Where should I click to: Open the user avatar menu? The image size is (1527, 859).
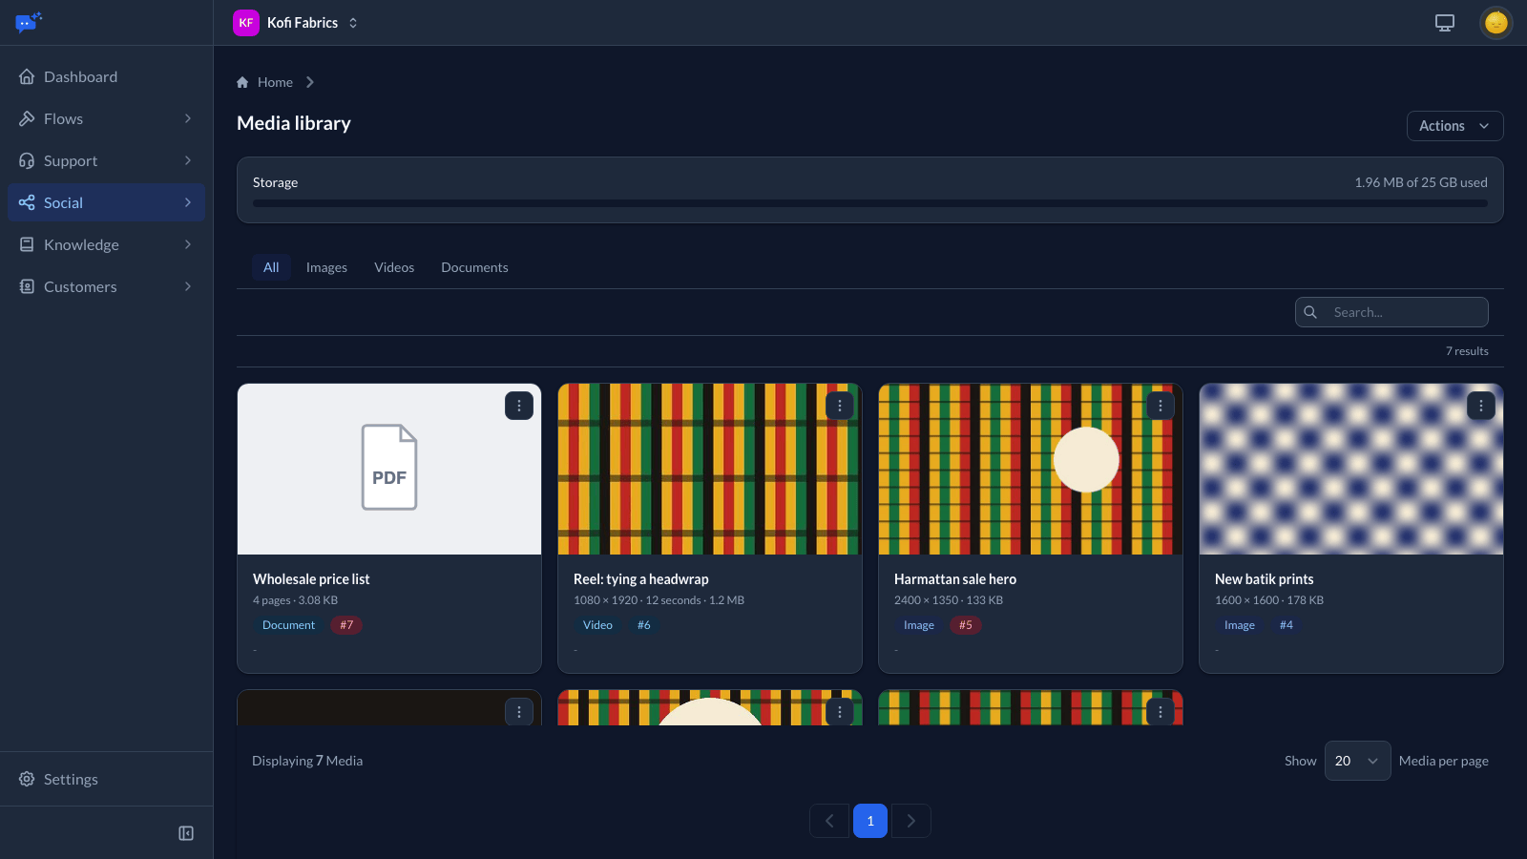coord(1496,23)
